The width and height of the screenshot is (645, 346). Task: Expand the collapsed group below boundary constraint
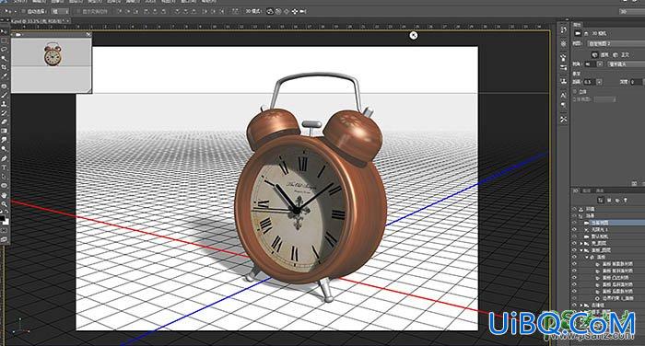tap(581, 306)
